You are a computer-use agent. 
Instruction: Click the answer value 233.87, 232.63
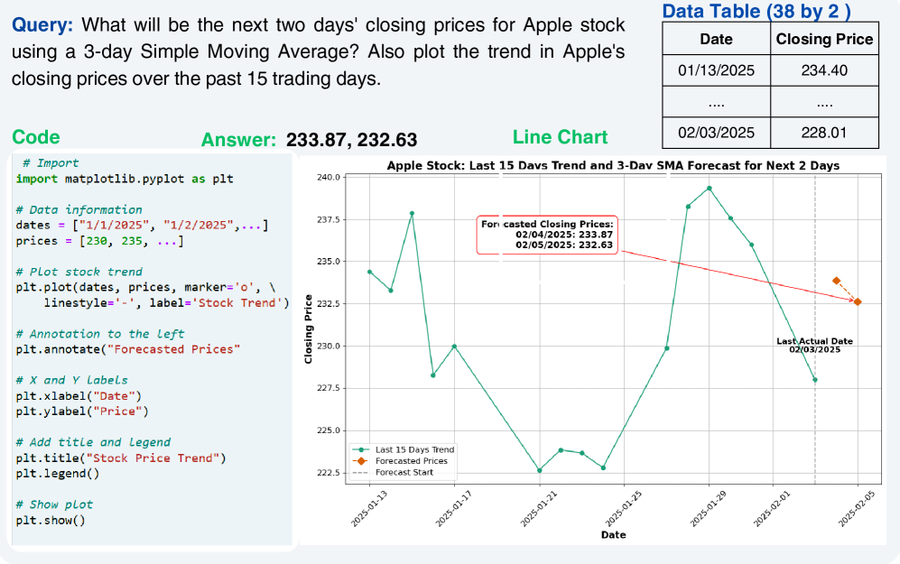point(351,140)
